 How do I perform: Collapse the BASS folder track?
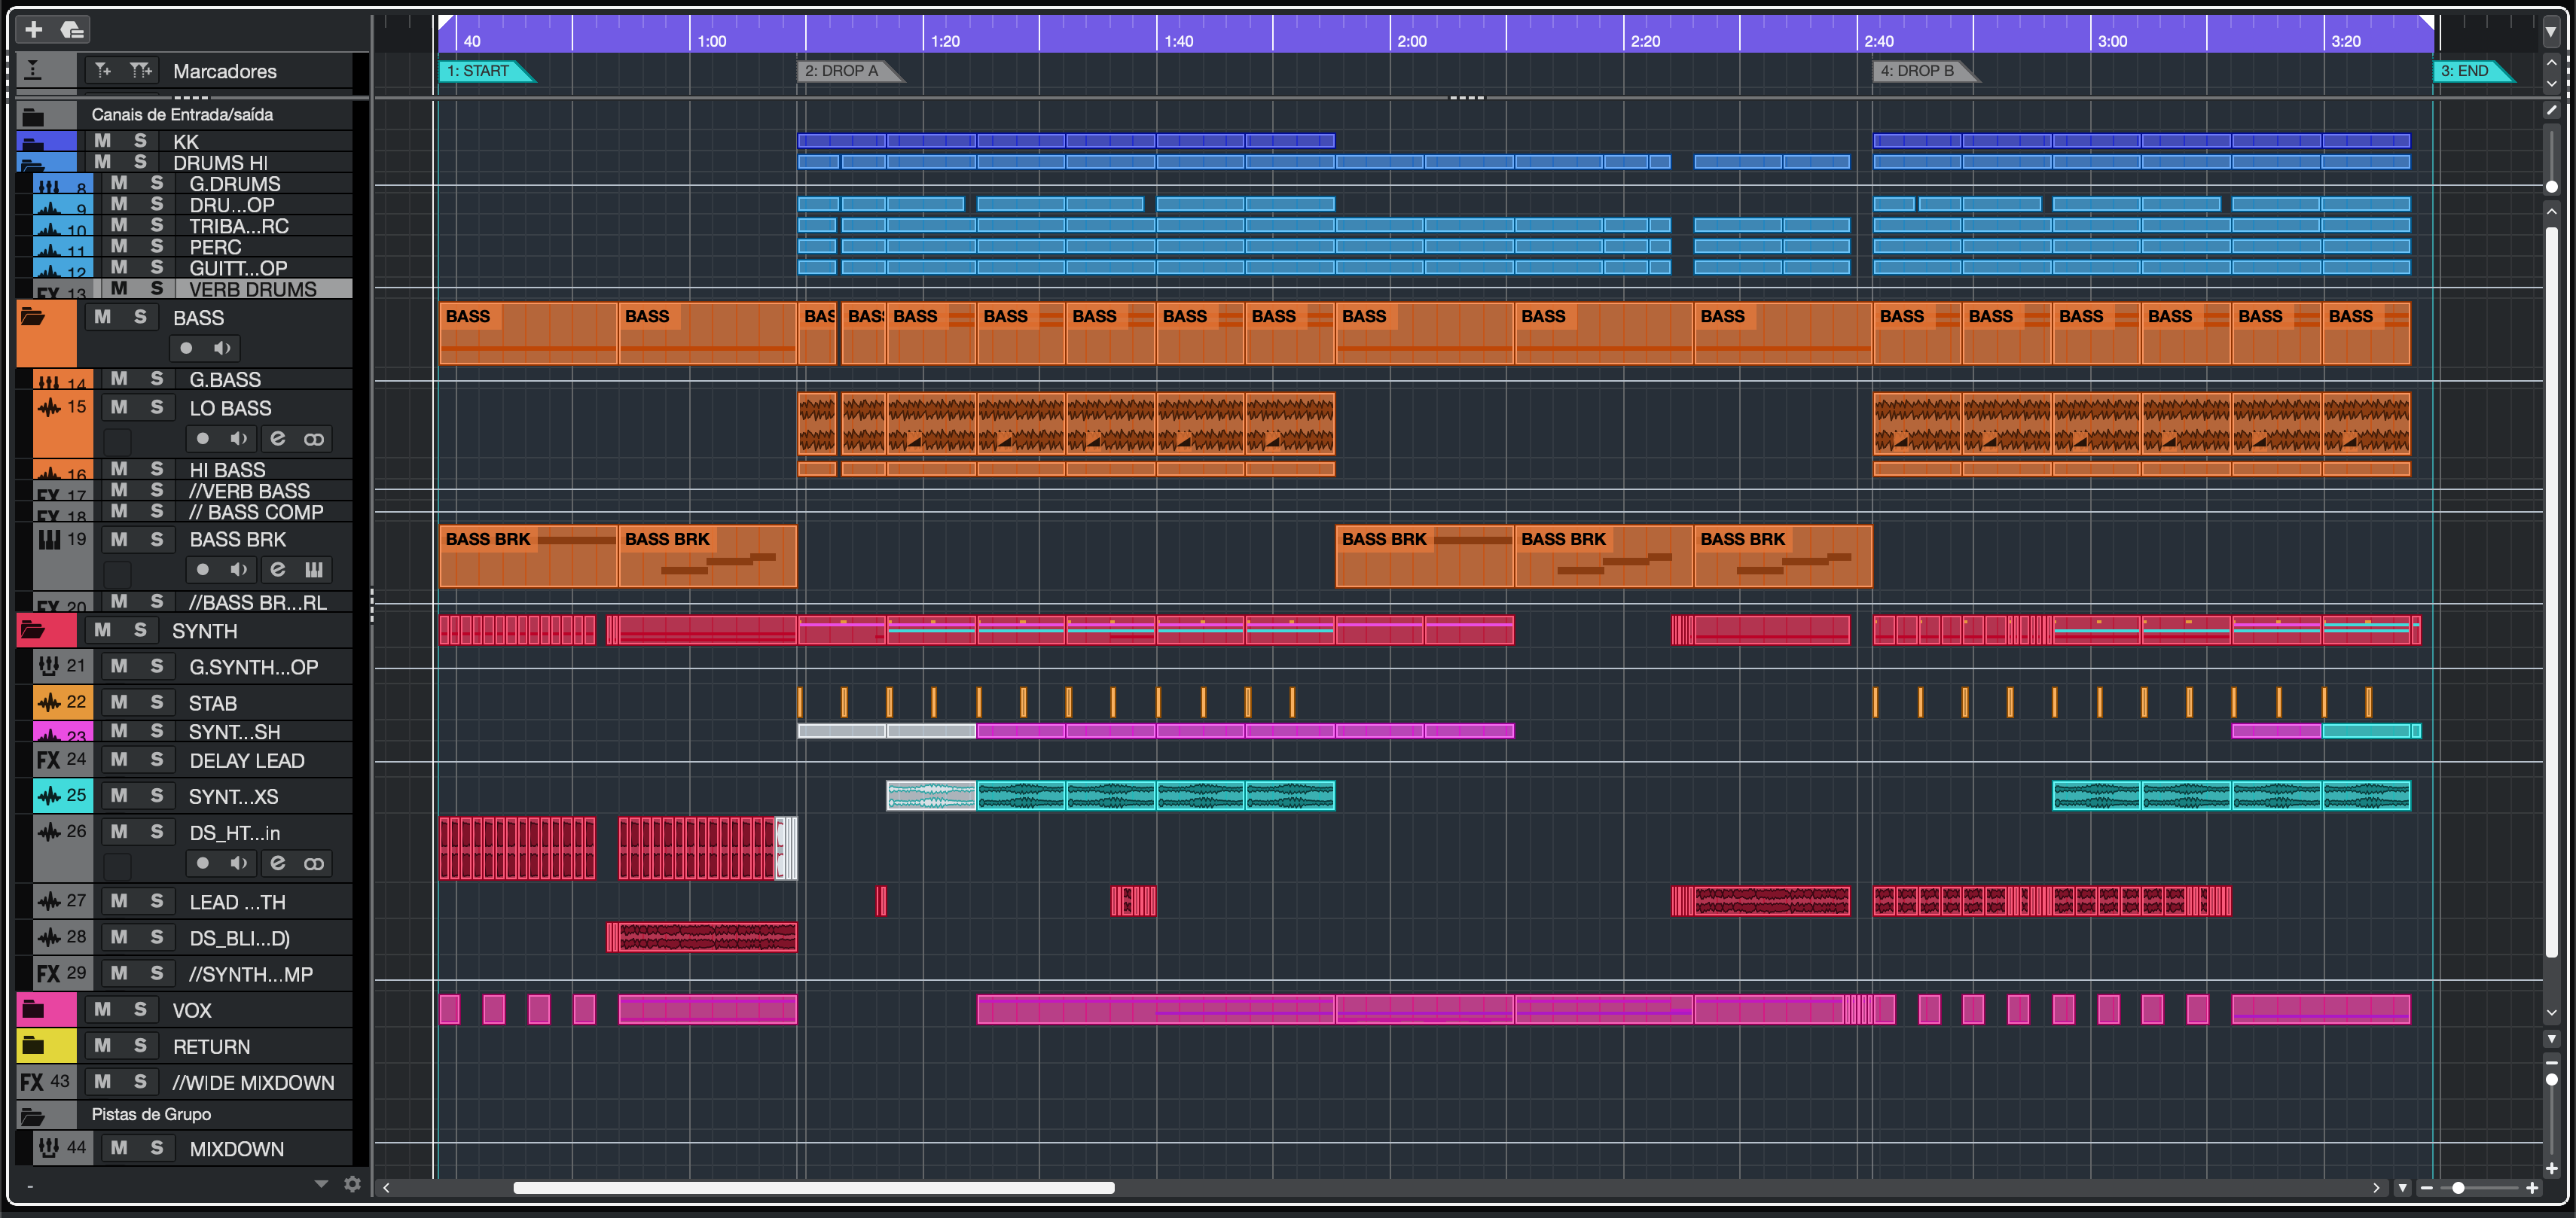pyautogui.click(x=33, y=317)
